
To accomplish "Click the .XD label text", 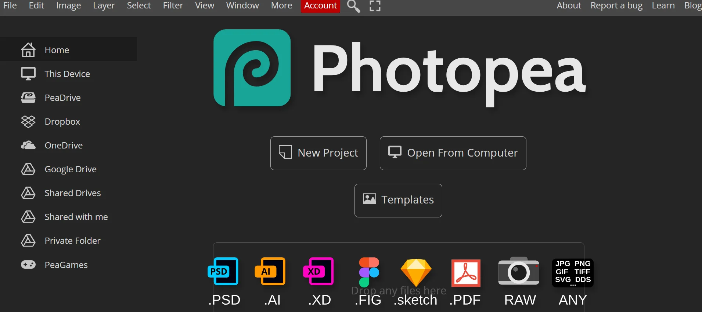I will click(x=320, y=300).
